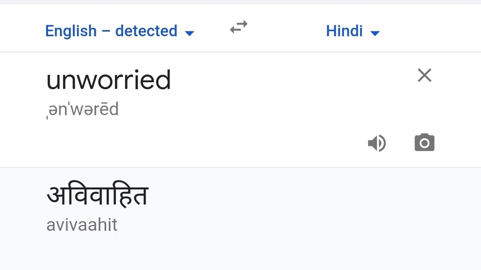The image size is (481, 270).
Task: Swap the source and target languages
Action: (239, 28)
